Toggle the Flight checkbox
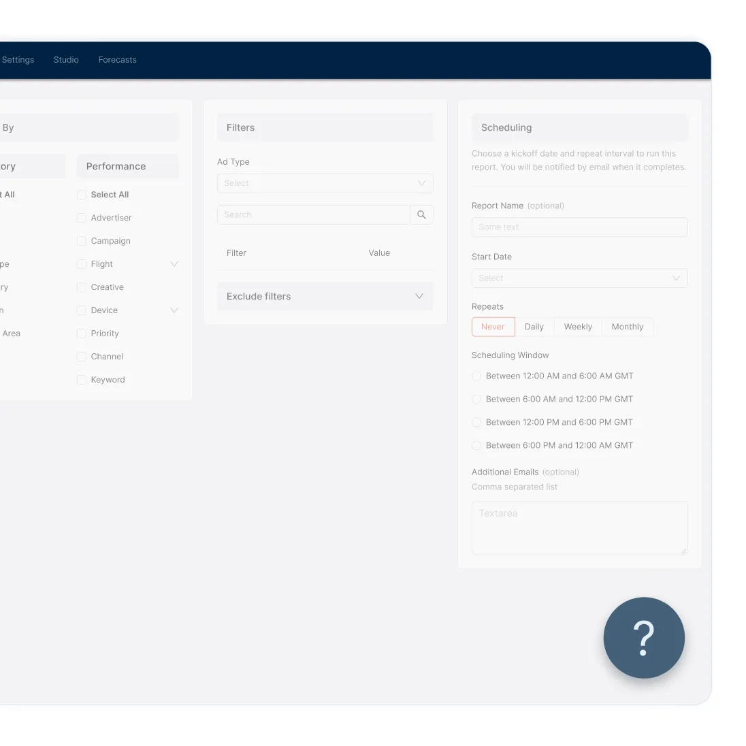The height and width of the screenshot is (746, 746). pyautogui.click(x=82, y=264)
